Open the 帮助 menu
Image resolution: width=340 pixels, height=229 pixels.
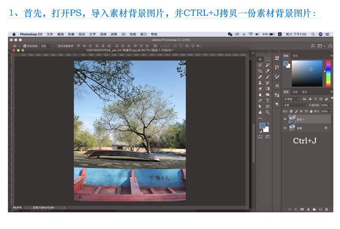point(154,34)
